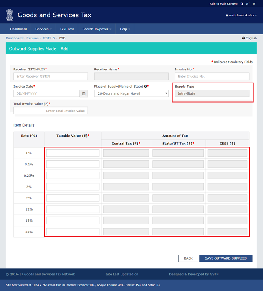Click CESS field for 0% rate
Screen dimensions: 263x291
[227, 153]
